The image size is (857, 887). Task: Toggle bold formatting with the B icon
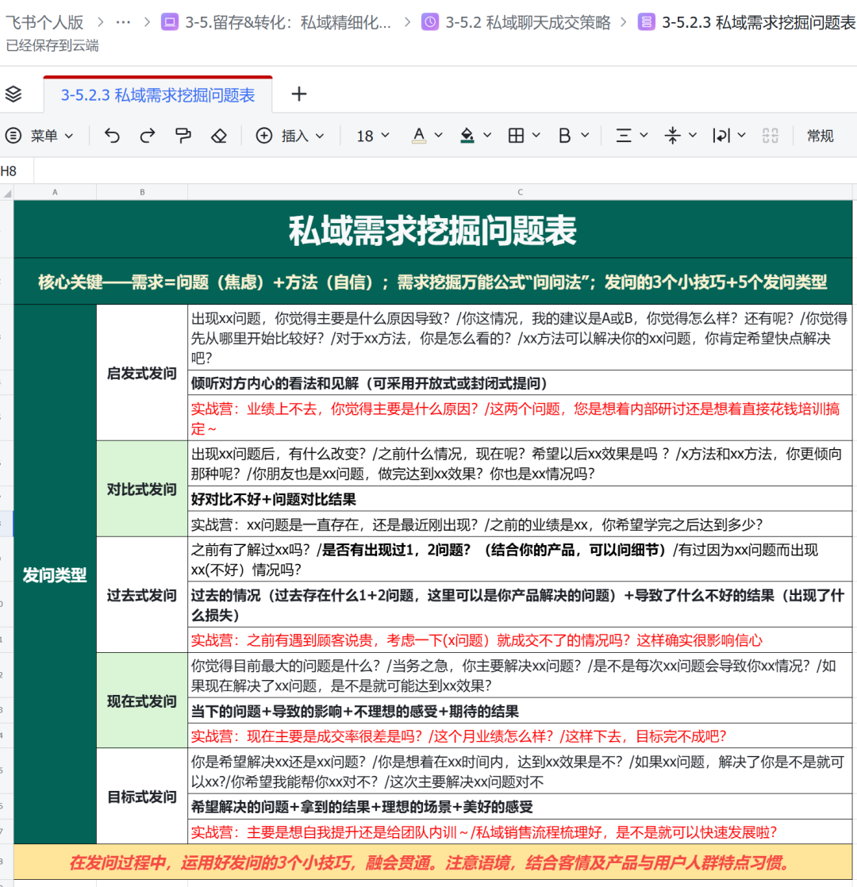[x=567, y=136]
